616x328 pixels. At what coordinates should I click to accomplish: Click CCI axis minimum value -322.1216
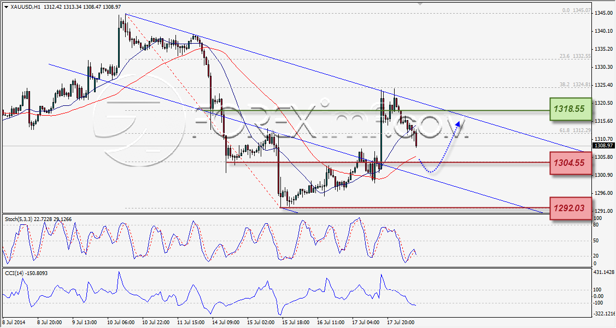(x=603, y=313)
